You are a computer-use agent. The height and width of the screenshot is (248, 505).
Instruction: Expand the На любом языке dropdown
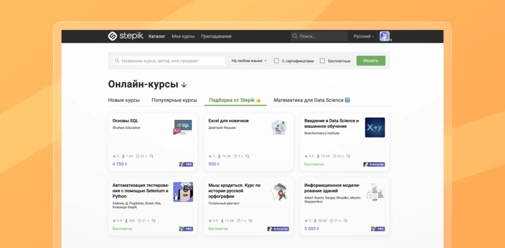pos(249,61)
